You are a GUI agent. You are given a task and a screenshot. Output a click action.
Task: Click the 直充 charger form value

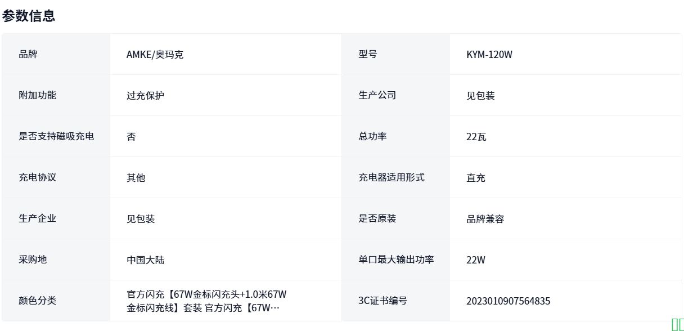[x=476, y=178]
